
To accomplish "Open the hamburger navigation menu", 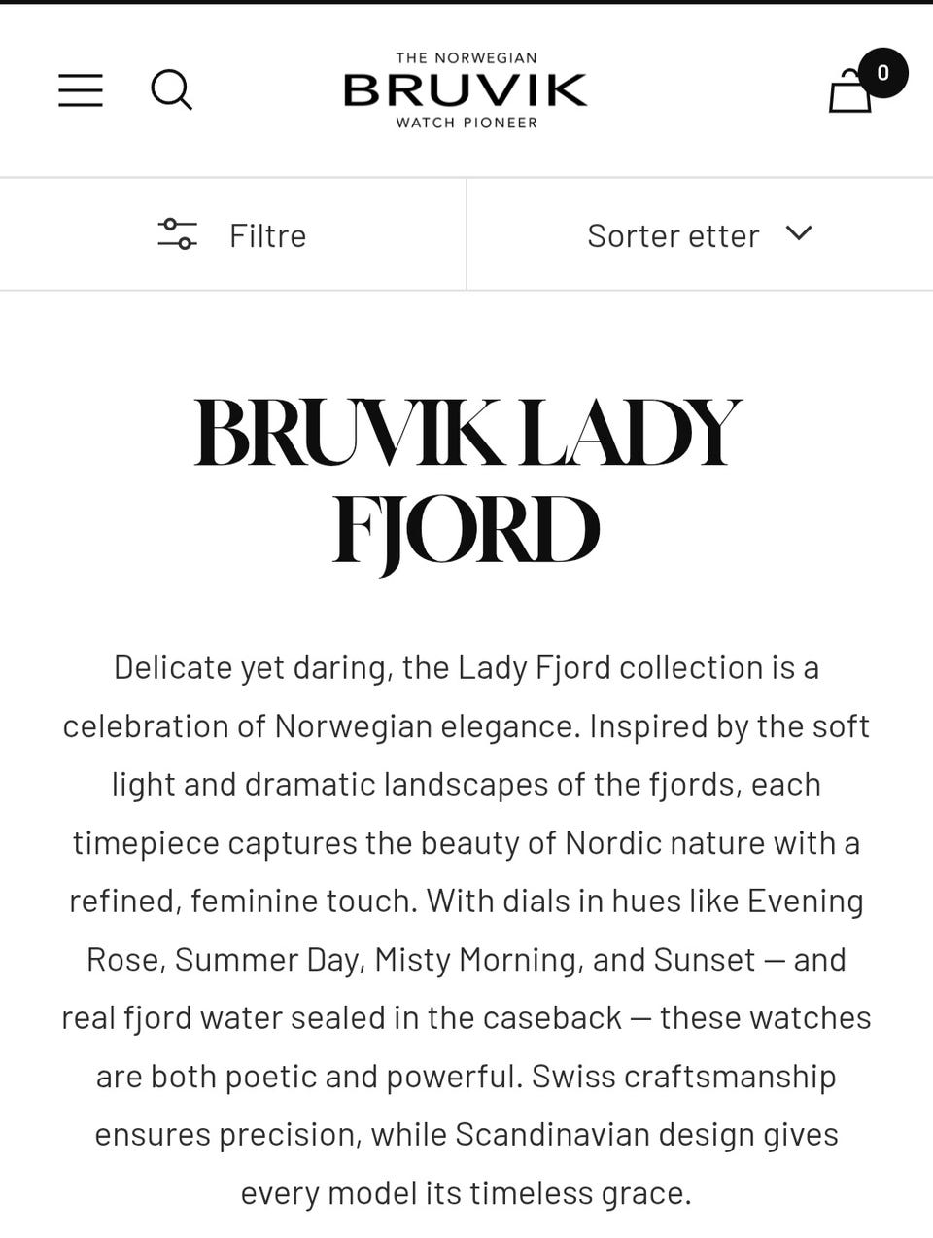I will (x=81, y=90).
